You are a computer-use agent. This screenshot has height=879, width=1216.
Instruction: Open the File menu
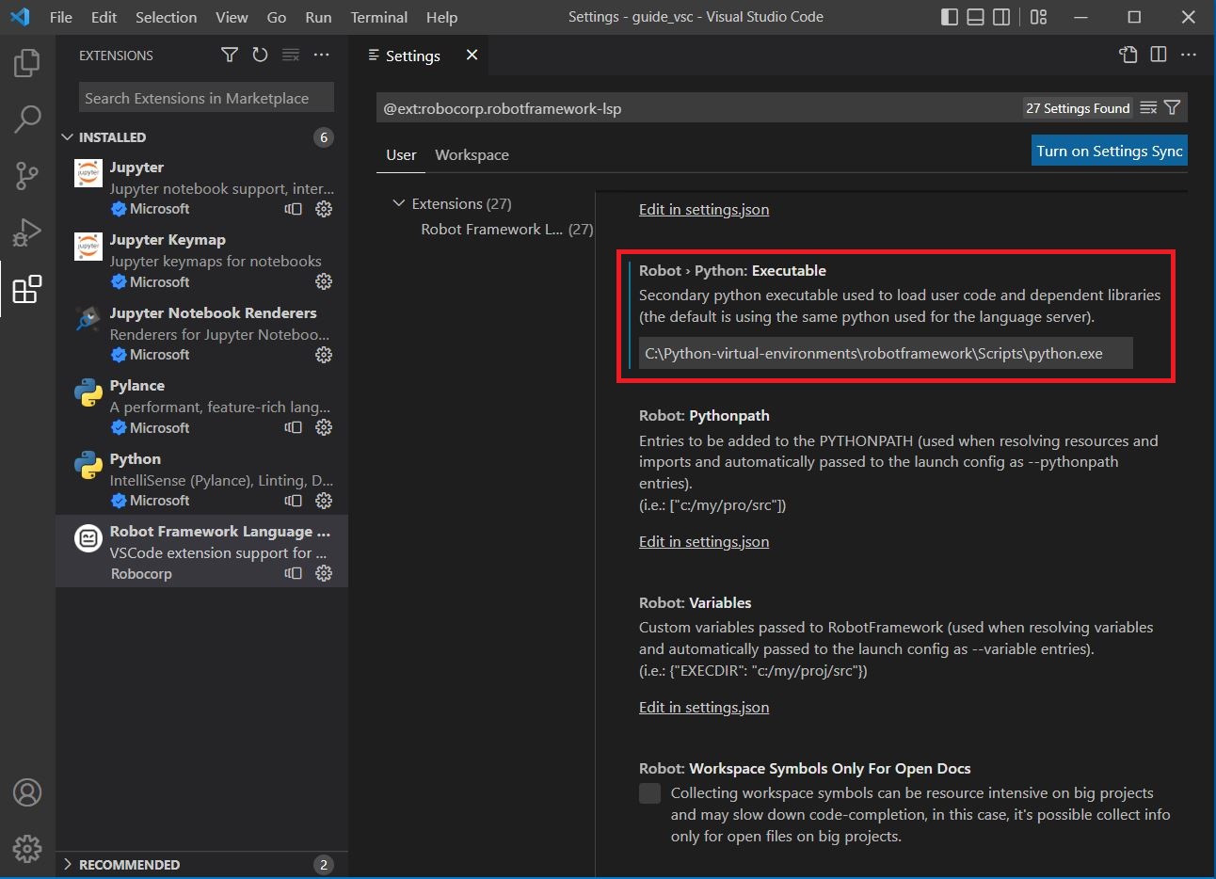point(60,17)
